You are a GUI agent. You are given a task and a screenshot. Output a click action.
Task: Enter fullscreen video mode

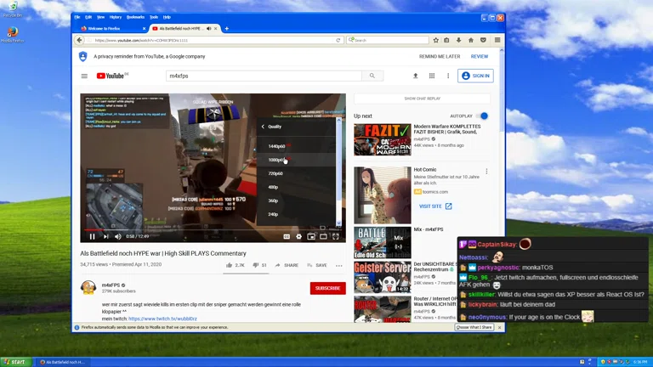tap(336, 236)
